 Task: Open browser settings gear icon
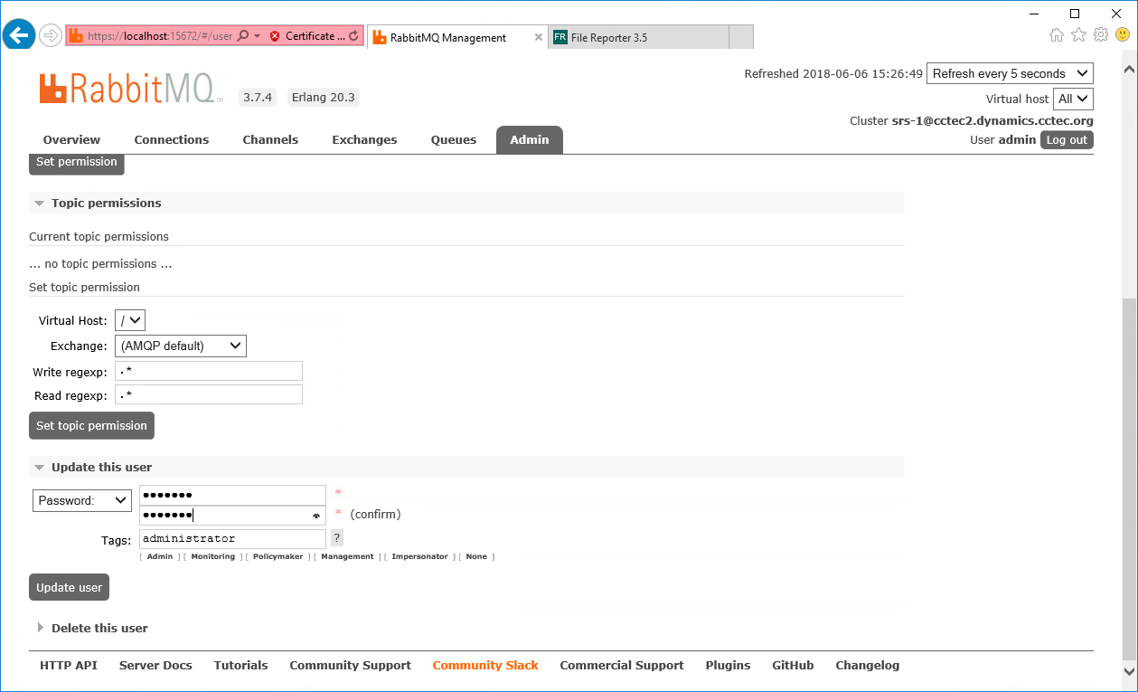tap(1101, 34)
